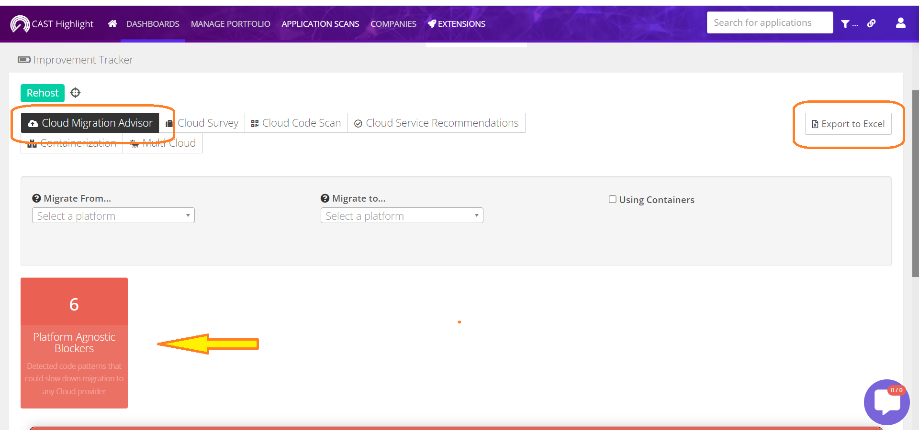The height and width of the screenshot is (430, 919).
Task: Open the Multi-Cloud tab
Action: [163, 143]
